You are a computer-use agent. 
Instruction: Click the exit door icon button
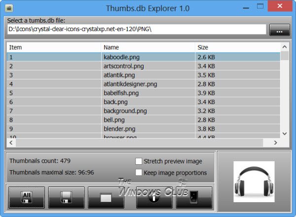(x=194, y=197)
